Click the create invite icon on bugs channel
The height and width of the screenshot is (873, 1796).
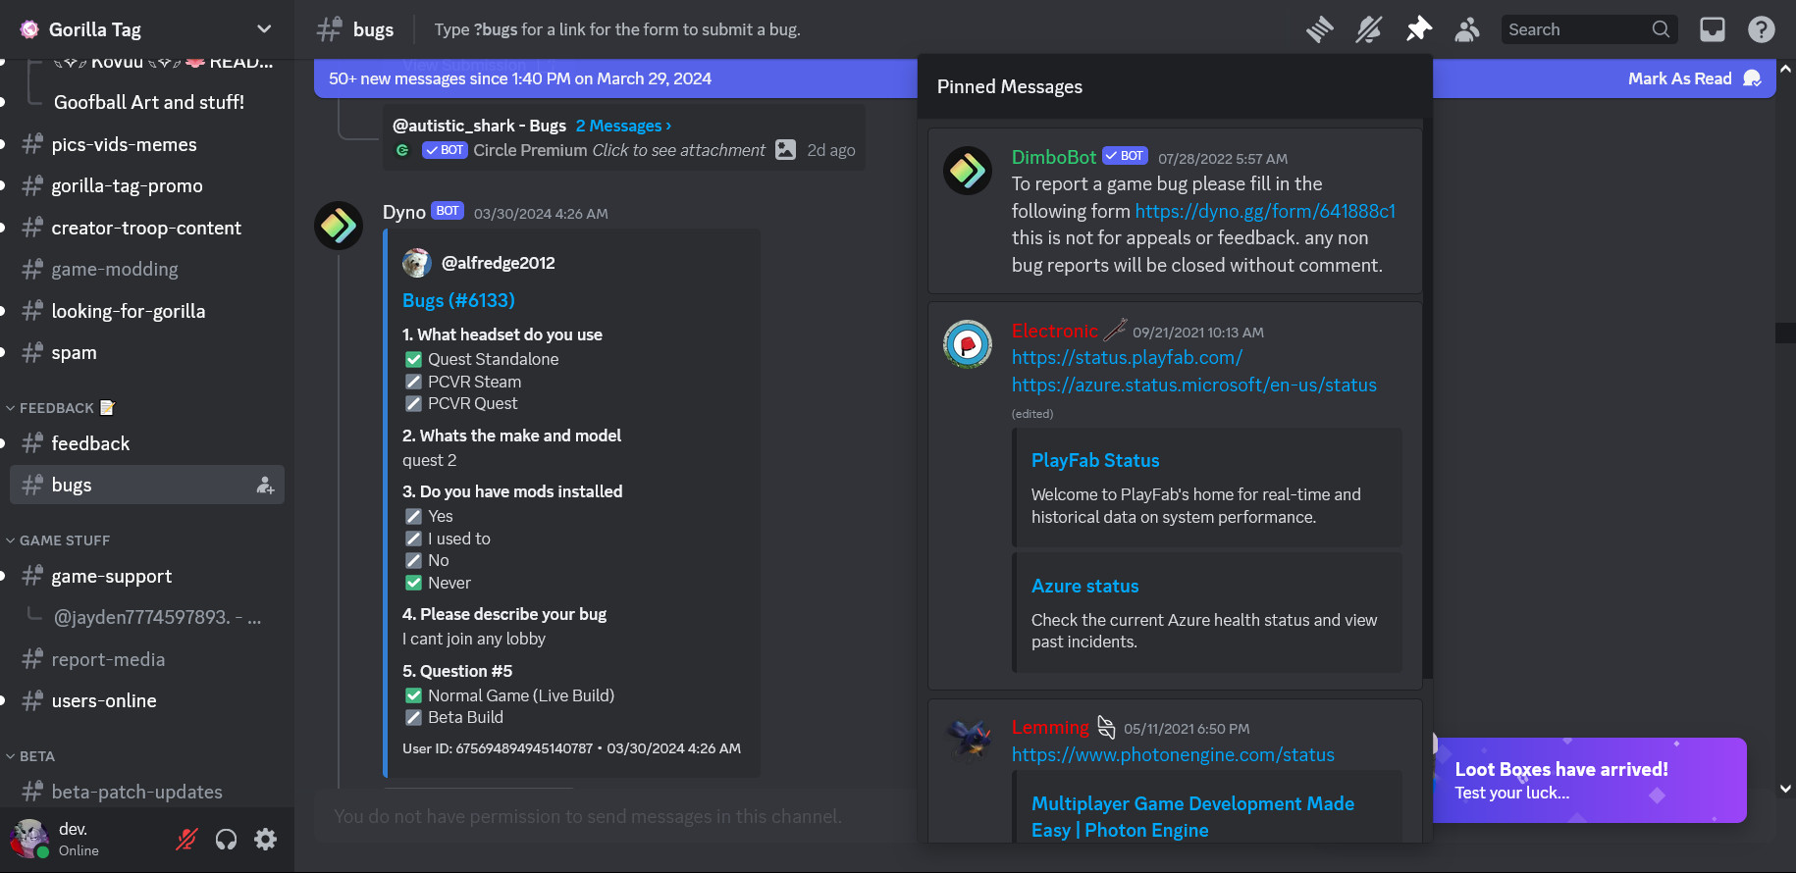tap(265, 486)
